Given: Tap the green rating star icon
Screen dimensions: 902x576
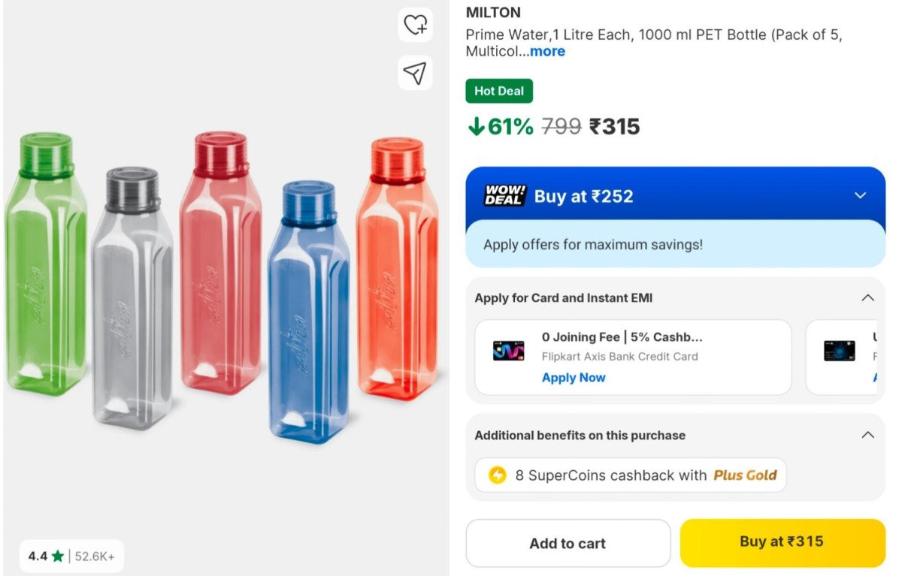Looking at the screenshot, I should point(58,556).
